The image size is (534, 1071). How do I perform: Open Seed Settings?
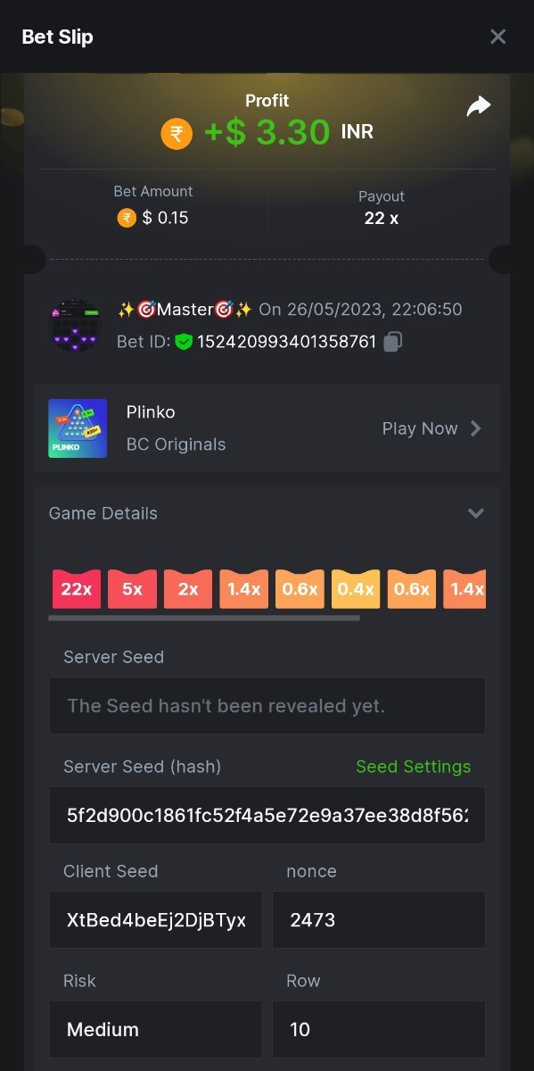[413, 767]
